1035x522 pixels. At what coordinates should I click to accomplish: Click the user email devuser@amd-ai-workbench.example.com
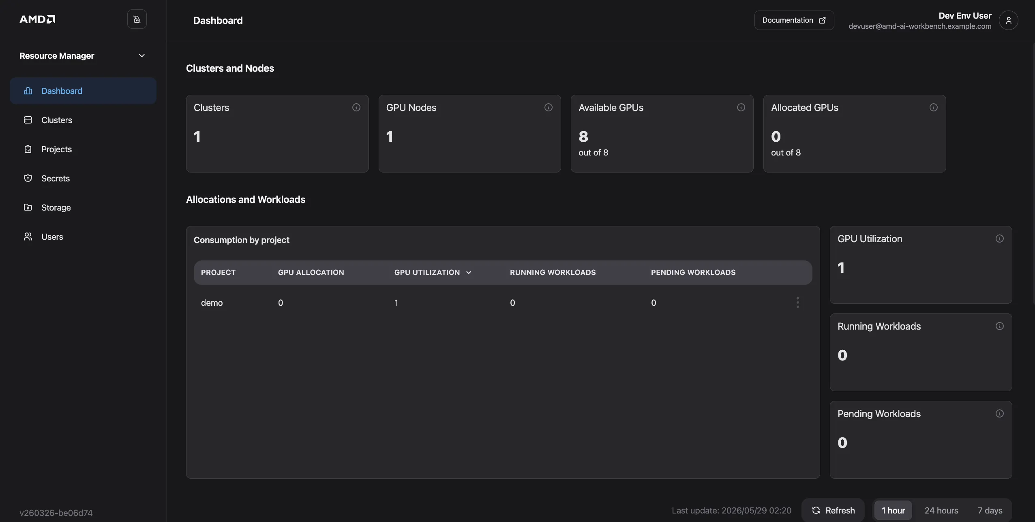tap(920, 26)
